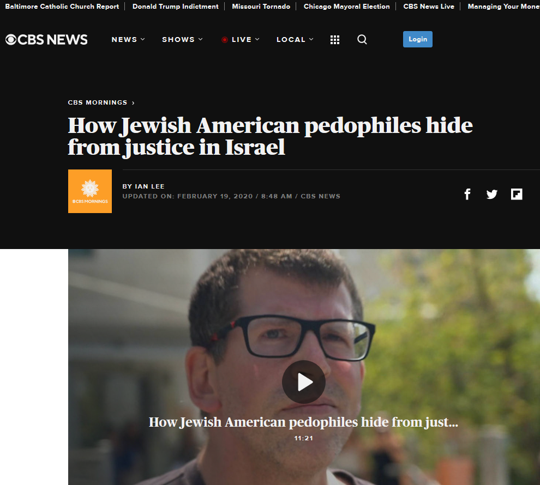Expand the NEWS dropdown menu
The height and width of the screenshot is (485, 540).
point(128,40)
